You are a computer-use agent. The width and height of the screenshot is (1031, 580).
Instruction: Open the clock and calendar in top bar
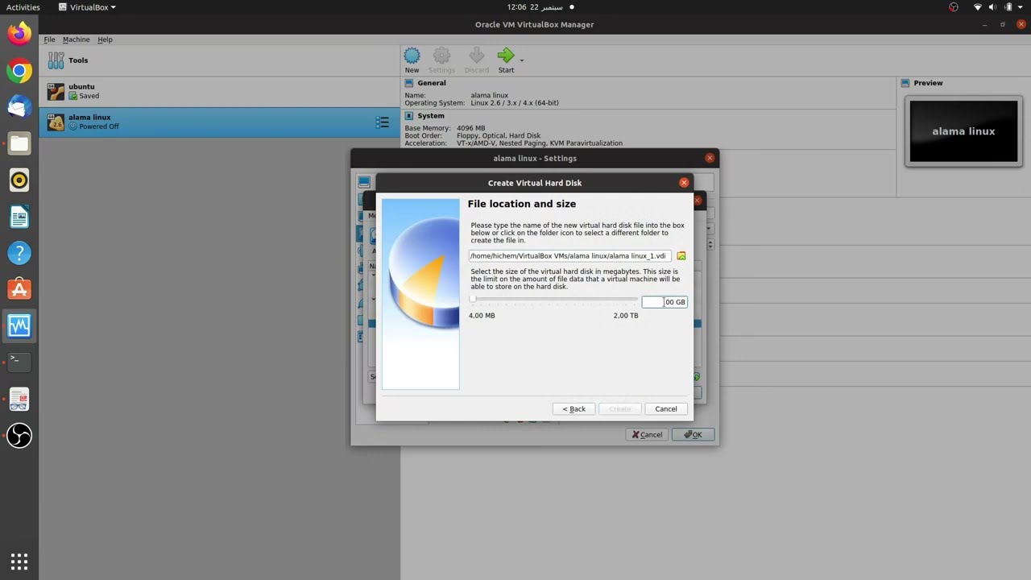coord(534,7)
